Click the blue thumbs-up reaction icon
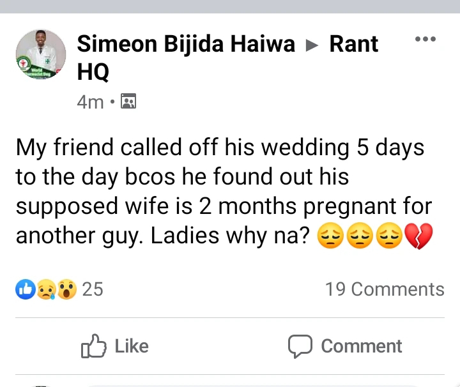 pyautogui.click(x=26, y=289)
